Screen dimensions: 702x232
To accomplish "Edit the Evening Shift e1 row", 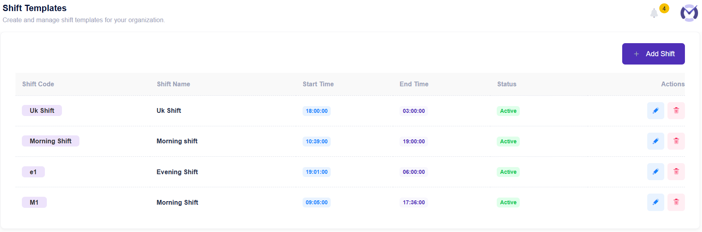I will point(656,172).
